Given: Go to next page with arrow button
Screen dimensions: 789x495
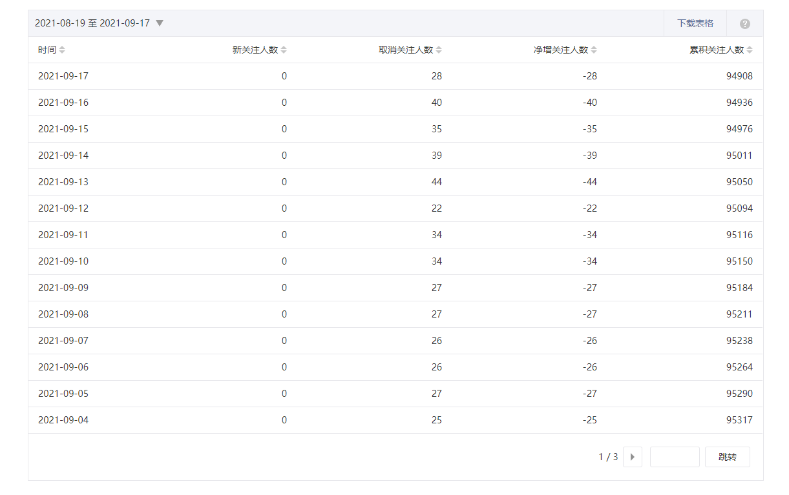Looking at the screenshot, I should coord(632,457).
